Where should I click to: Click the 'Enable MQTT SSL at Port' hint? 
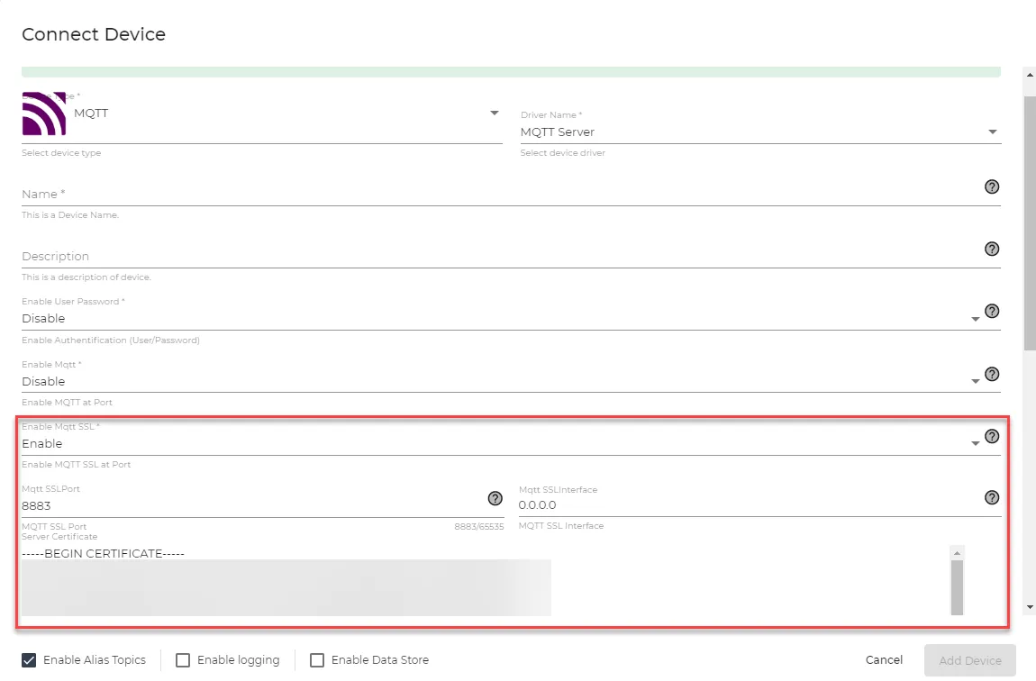[76, 464]
